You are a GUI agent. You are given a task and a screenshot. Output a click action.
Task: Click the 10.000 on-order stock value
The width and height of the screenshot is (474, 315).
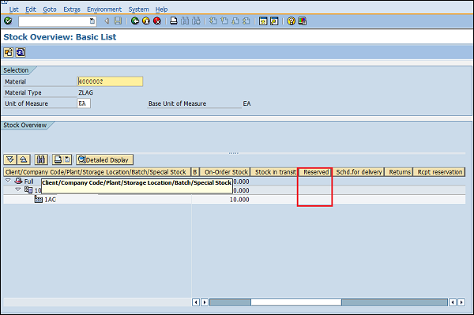coord(239,200)
